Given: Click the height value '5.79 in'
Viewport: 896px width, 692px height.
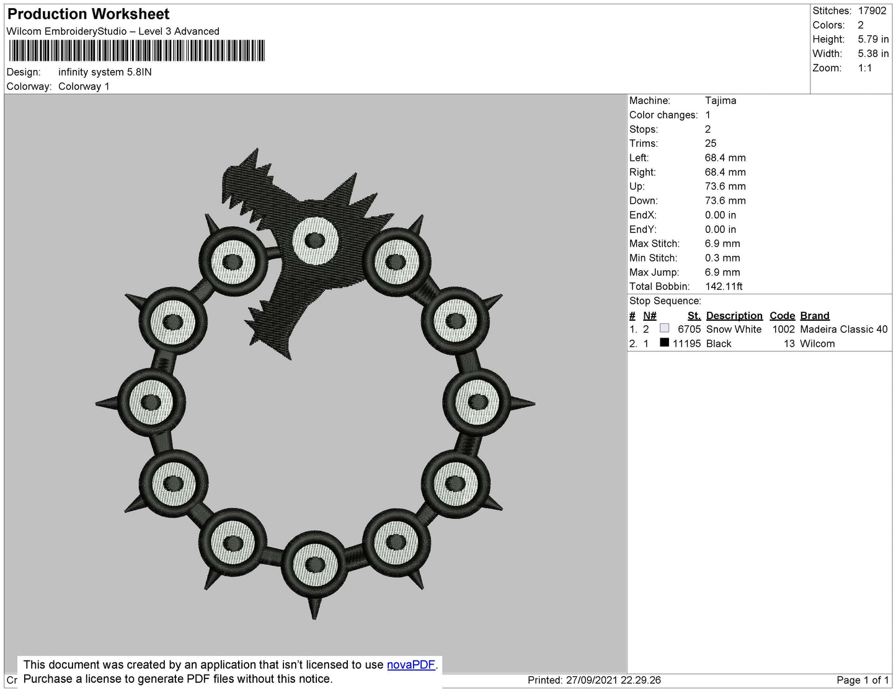Looking at the screenshot, I should 873,40.
